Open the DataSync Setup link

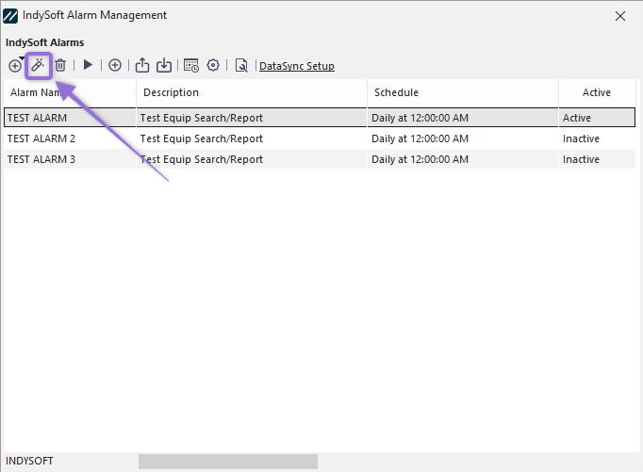pyautogui.click(x=296, y=66)
